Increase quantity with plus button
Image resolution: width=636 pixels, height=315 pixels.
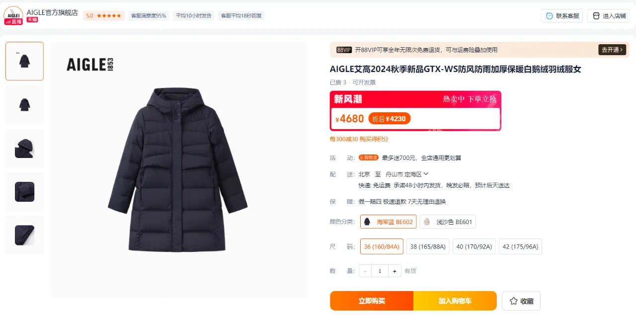pyautogui.click(x=395, y=271)
